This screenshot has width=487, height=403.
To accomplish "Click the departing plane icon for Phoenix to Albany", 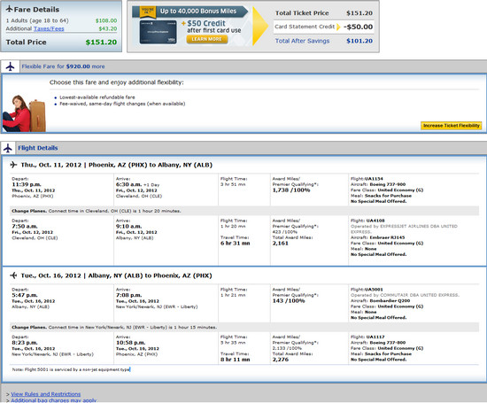I will coord(13,165).
